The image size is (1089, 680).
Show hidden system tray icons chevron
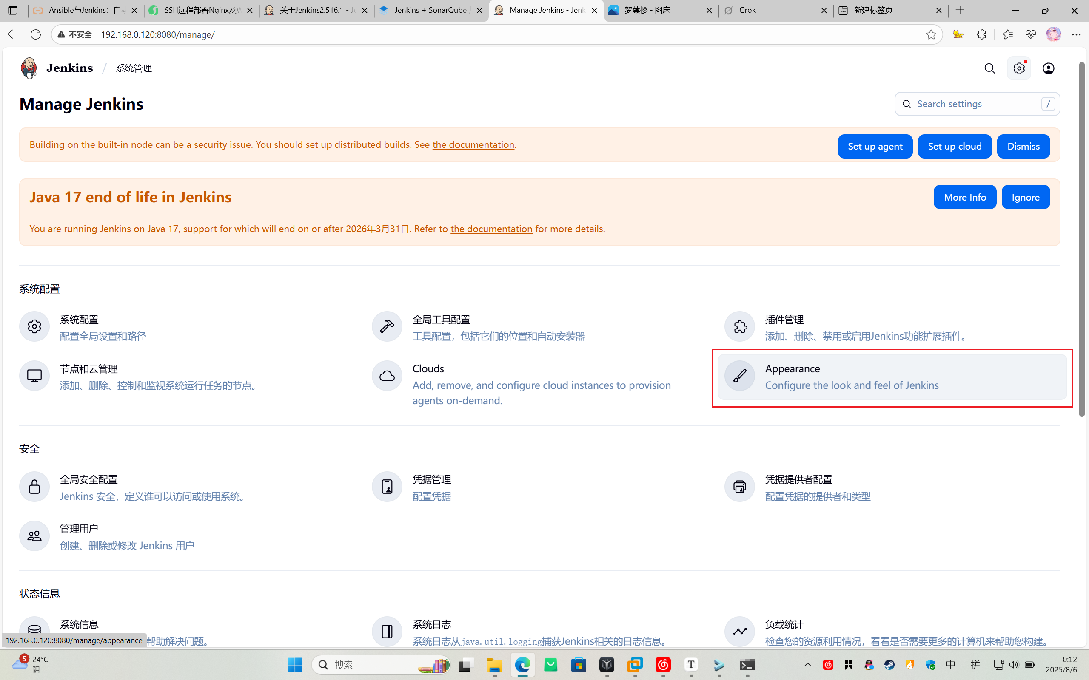(807, 665)
